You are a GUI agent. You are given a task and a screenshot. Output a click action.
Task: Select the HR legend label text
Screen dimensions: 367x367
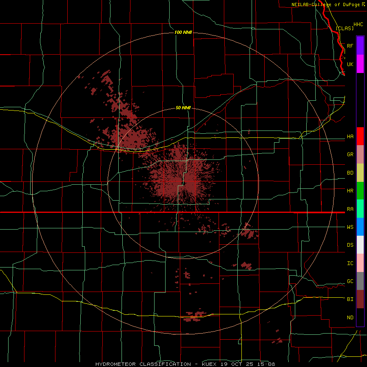point(350,191)
